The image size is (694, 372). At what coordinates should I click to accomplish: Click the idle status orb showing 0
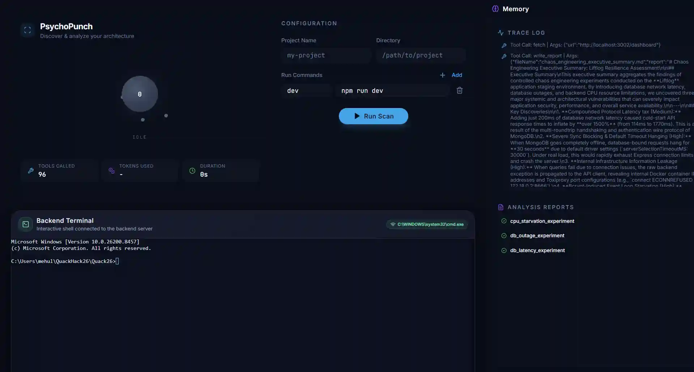tap(140, 94)
